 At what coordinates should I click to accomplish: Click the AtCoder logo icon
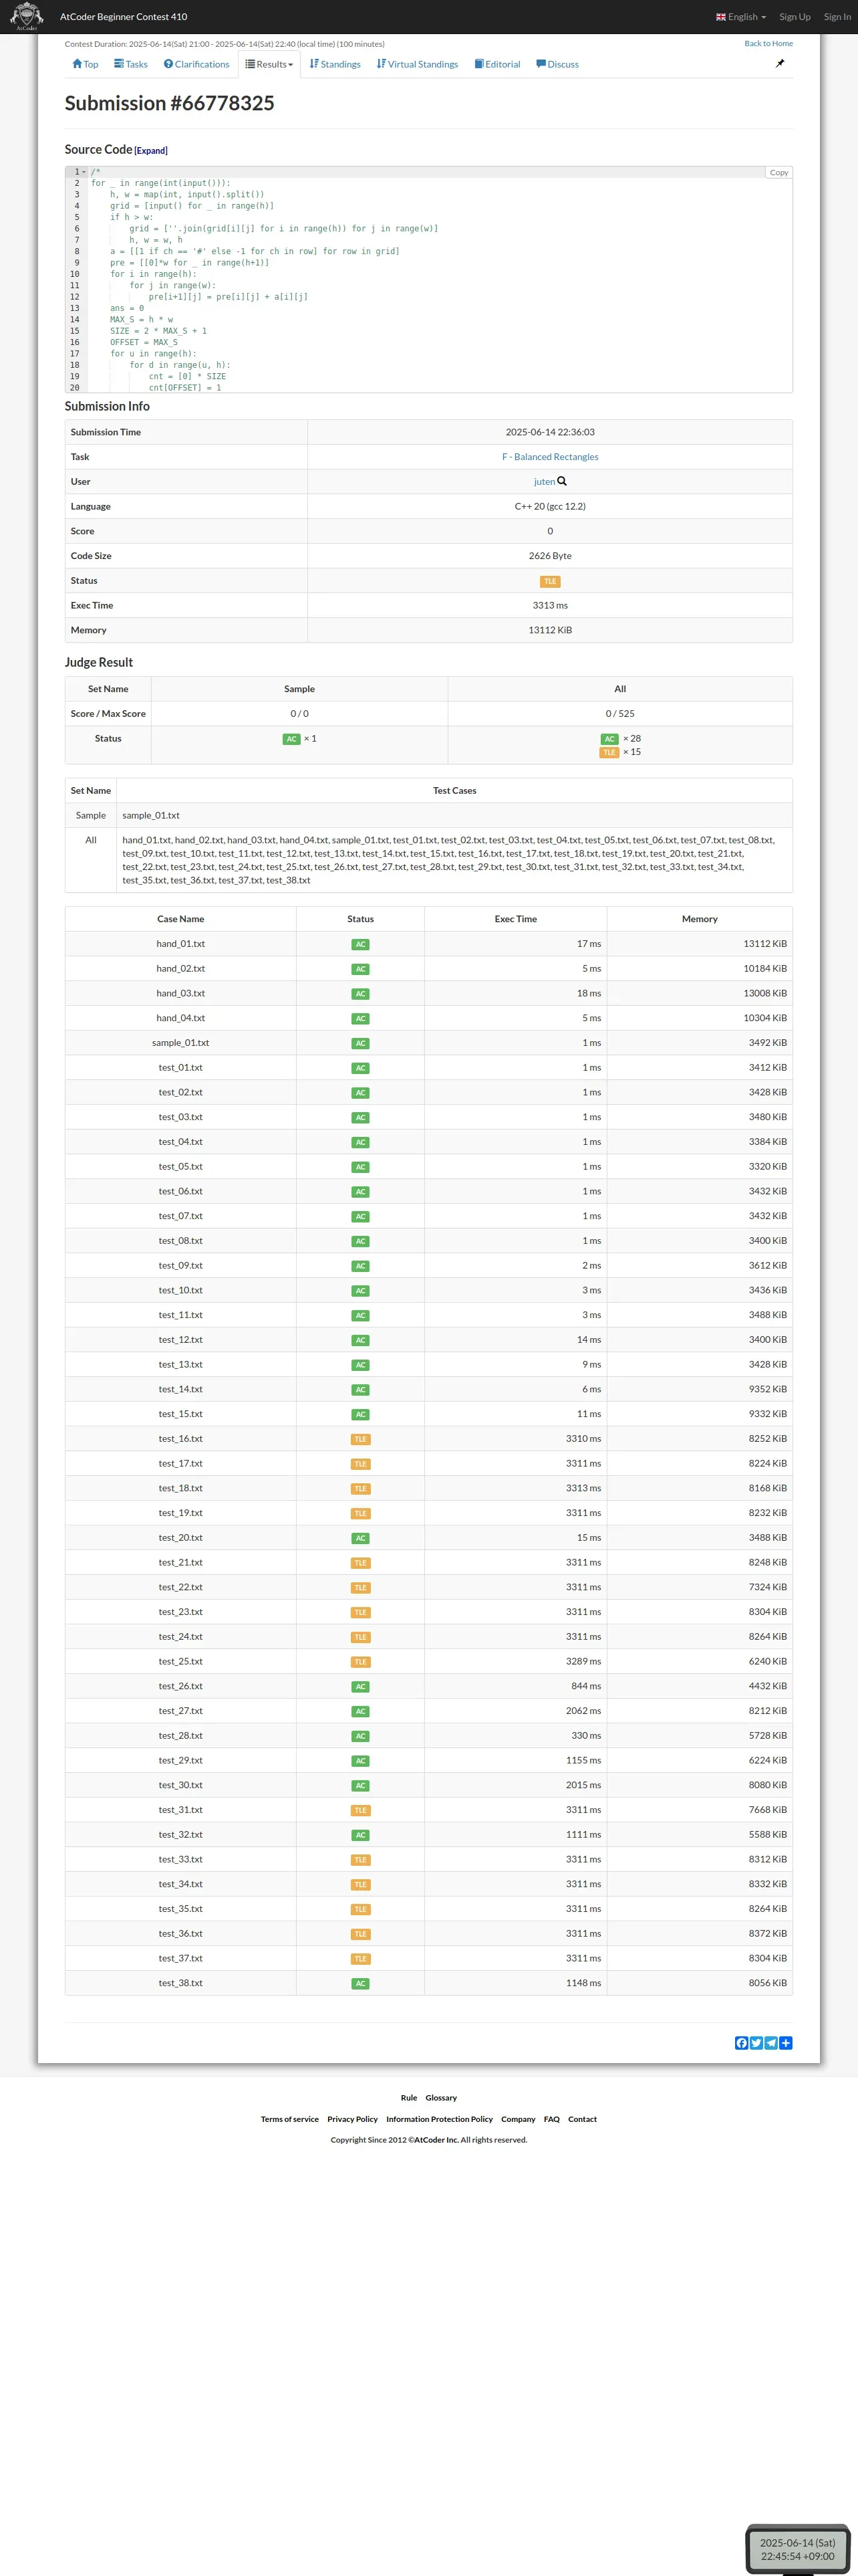point(27,16)
